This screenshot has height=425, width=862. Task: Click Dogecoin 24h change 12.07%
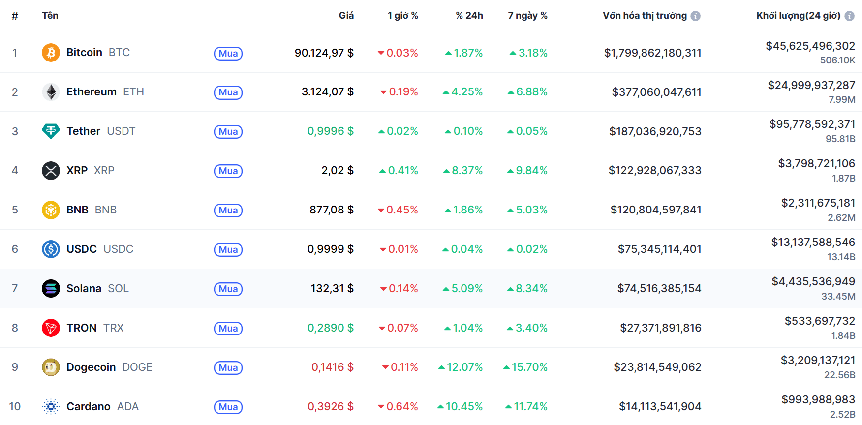(461, 367)
